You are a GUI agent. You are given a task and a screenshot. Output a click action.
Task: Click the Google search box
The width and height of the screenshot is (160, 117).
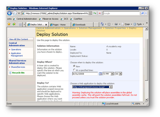pyautogui.click(x=121, y=13)
